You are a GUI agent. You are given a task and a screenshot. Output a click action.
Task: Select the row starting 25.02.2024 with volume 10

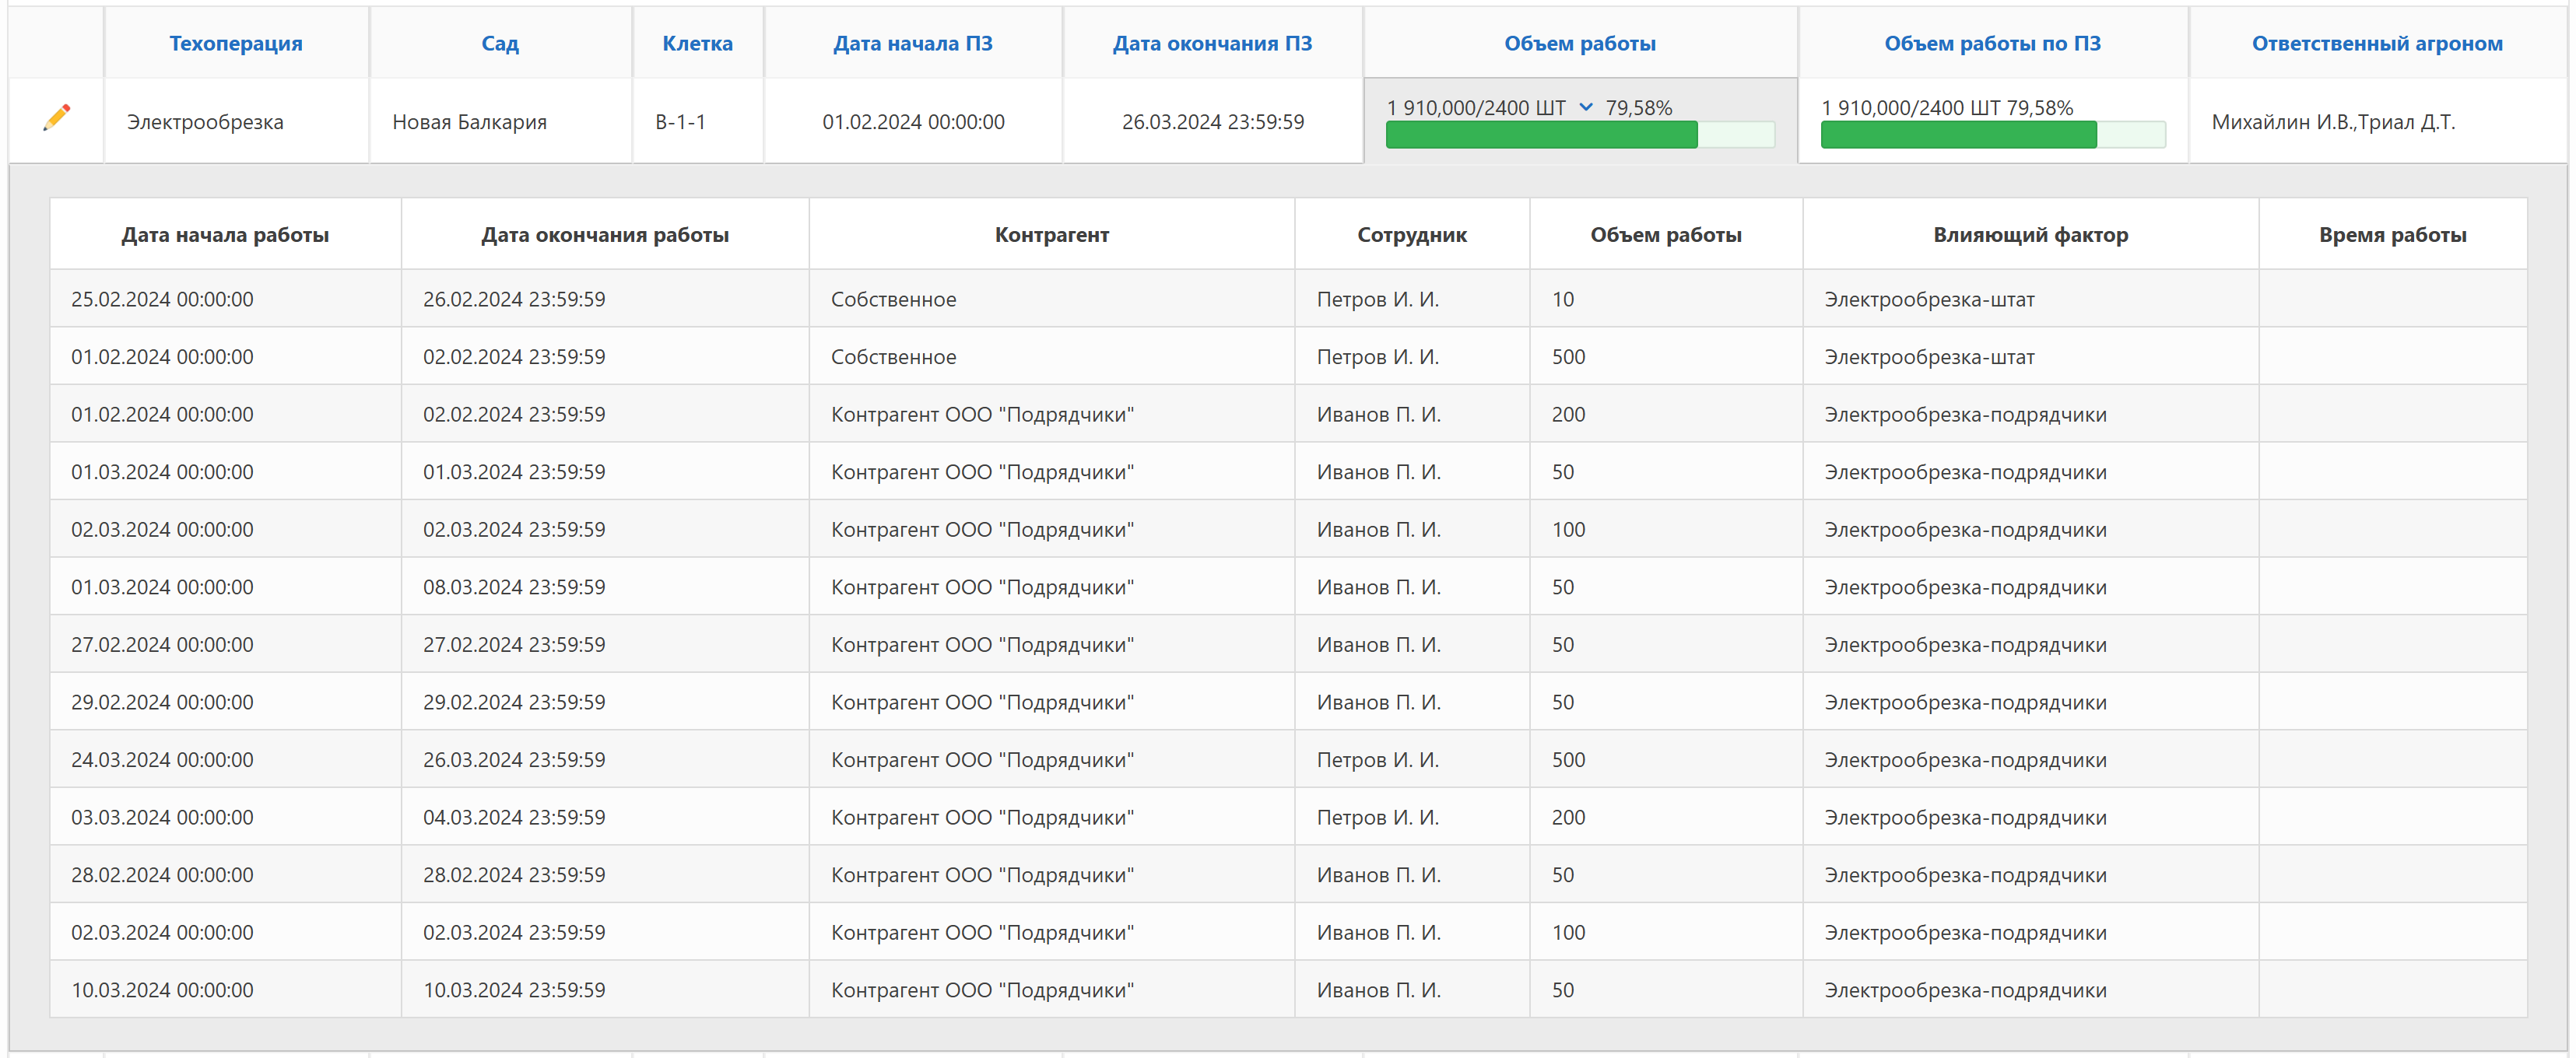click(x=162, y=299)
